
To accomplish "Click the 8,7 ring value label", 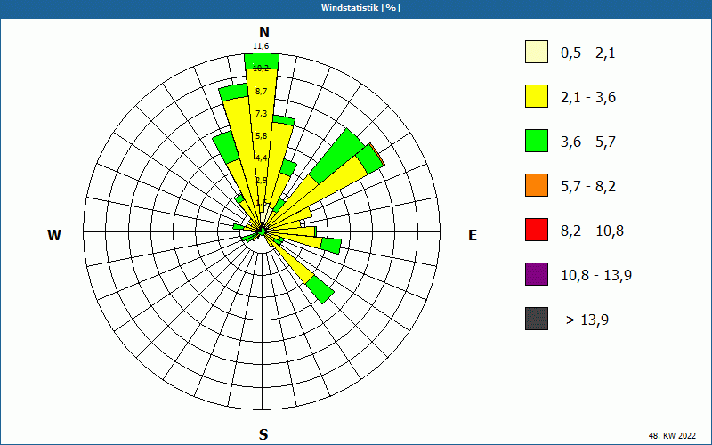I will click(261, 92).
